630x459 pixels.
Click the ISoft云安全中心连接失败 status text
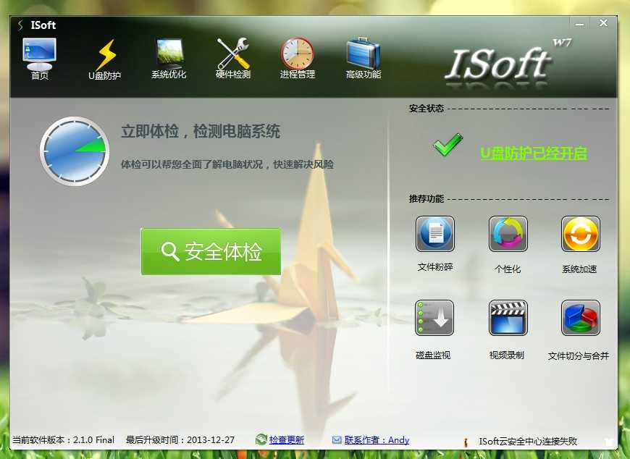click(528, 442)
